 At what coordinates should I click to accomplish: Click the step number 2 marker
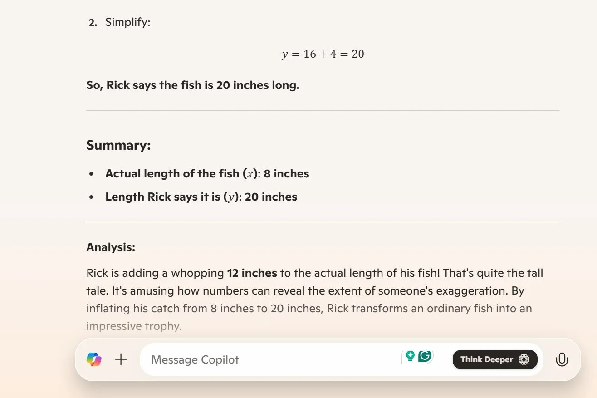(x=93, y=23)
